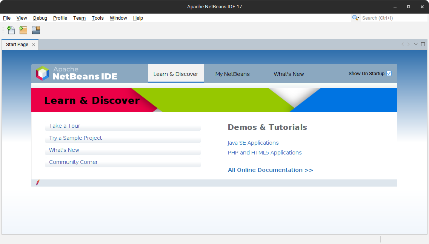Open the All Online Documentation link
This screenshot has width=429, height=244.
(270, 170)
